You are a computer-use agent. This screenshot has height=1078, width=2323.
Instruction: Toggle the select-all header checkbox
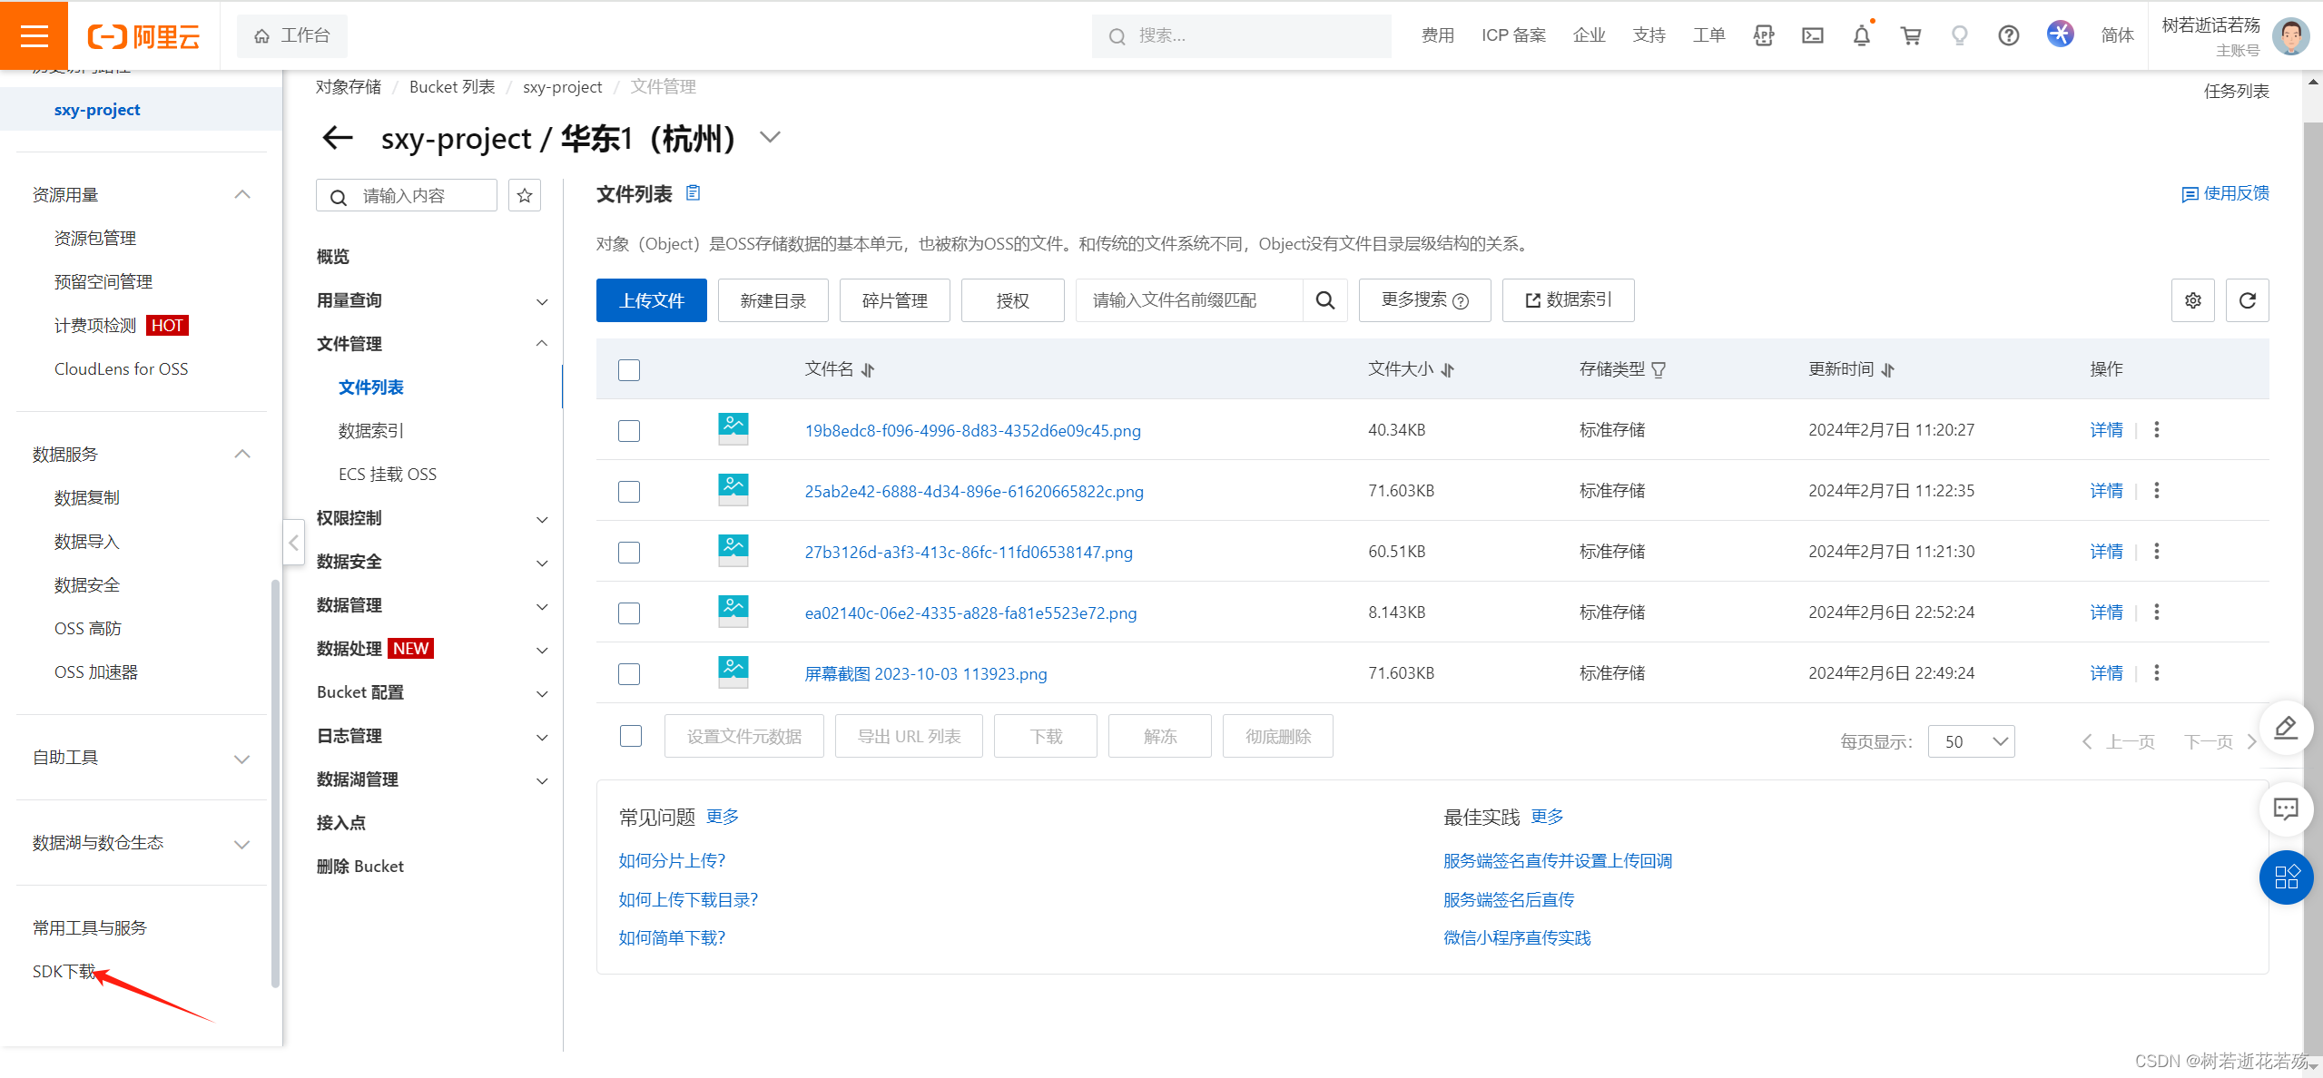click(629, 370)
